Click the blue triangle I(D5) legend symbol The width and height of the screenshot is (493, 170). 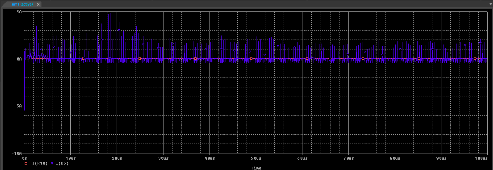pos(52,163)
